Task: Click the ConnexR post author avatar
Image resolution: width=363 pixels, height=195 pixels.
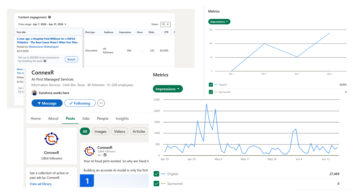Action: pyautogui.click(x=89, y=151)
